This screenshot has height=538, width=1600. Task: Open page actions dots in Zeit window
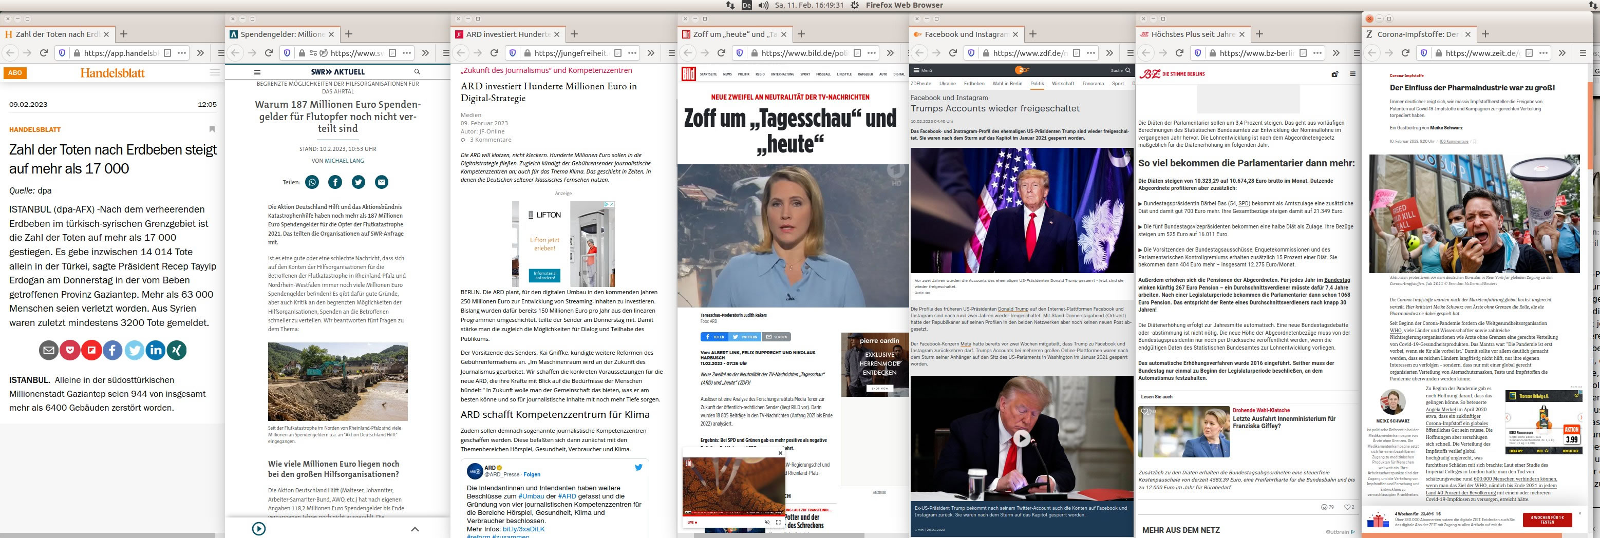(x=1544, y=53)
